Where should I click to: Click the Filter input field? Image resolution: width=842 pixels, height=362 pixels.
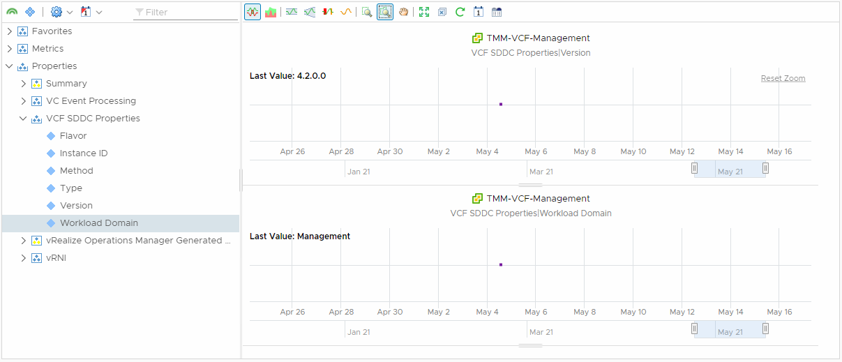[188, 12]
